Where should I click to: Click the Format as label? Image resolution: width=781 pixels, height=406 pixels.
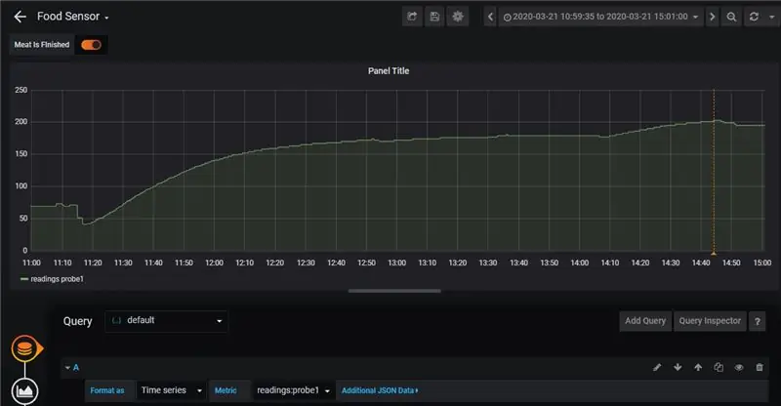click(107, 390)
